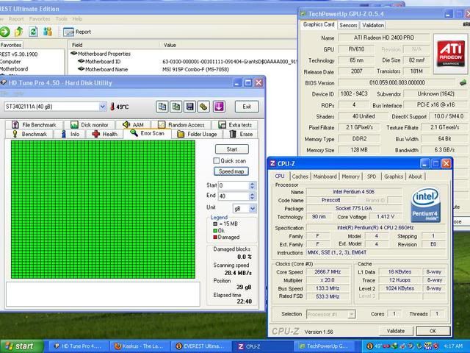Copy text info icon in HD Tune toolbar
Viewport: 470px width, 353px height.
(162, 107)
